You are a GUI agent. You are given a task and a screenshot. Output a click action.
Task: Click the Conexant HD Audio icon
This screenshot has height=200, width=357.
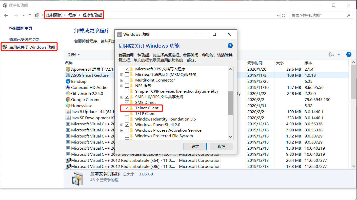tap(68, 87)
